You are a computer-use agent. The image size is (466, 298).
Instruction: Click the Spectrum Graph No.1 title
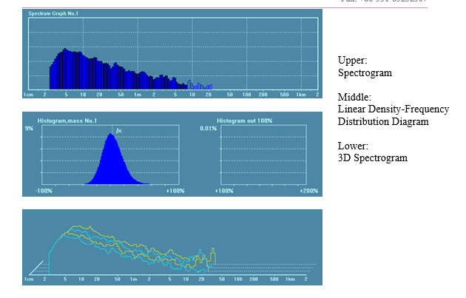pos(52,14)
